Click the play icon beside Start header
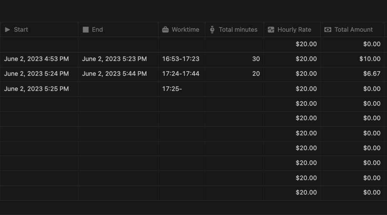387x215 pixels. tap(7, 30)
